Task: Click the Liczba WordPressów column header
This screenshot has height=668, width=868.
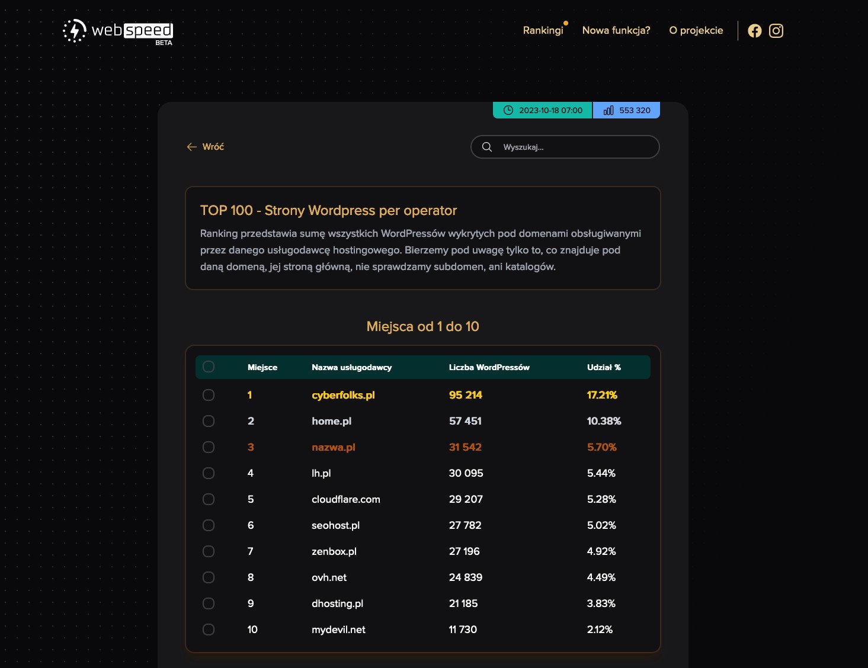Action: [x=489, y=367]
